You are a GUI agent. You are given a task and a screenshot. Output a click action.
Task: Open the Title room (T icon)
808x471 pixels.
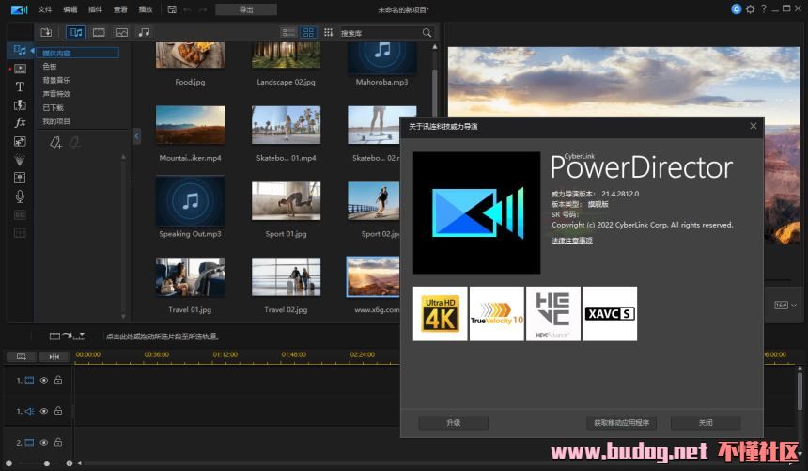pos(20,86)
